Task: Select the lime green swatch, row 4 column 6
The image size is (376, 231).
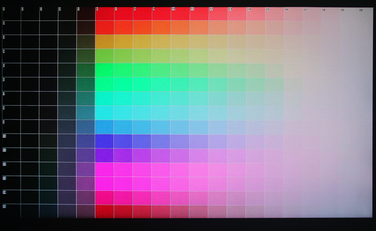Action: [x=105, y=56]
